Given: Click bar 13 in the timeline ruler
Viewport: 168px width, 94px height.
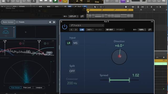Looking at the screenshot, I should tap(154, 10).
